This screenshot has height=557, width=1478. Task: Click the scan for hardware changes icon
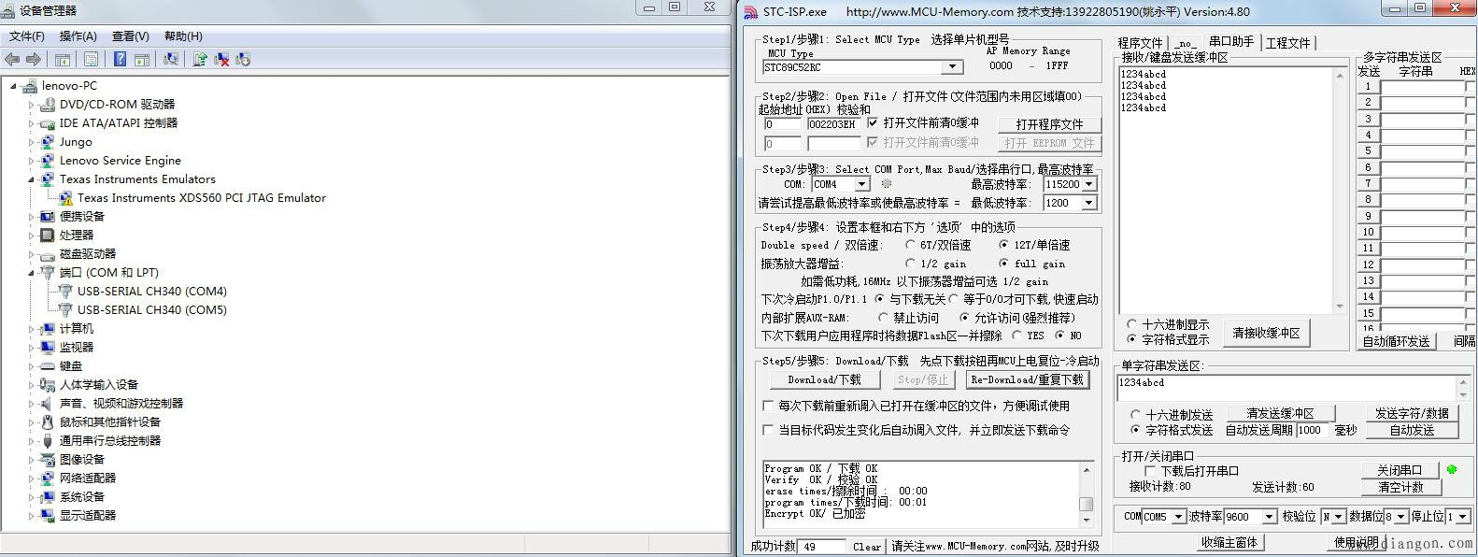click(x=170, y=59)
